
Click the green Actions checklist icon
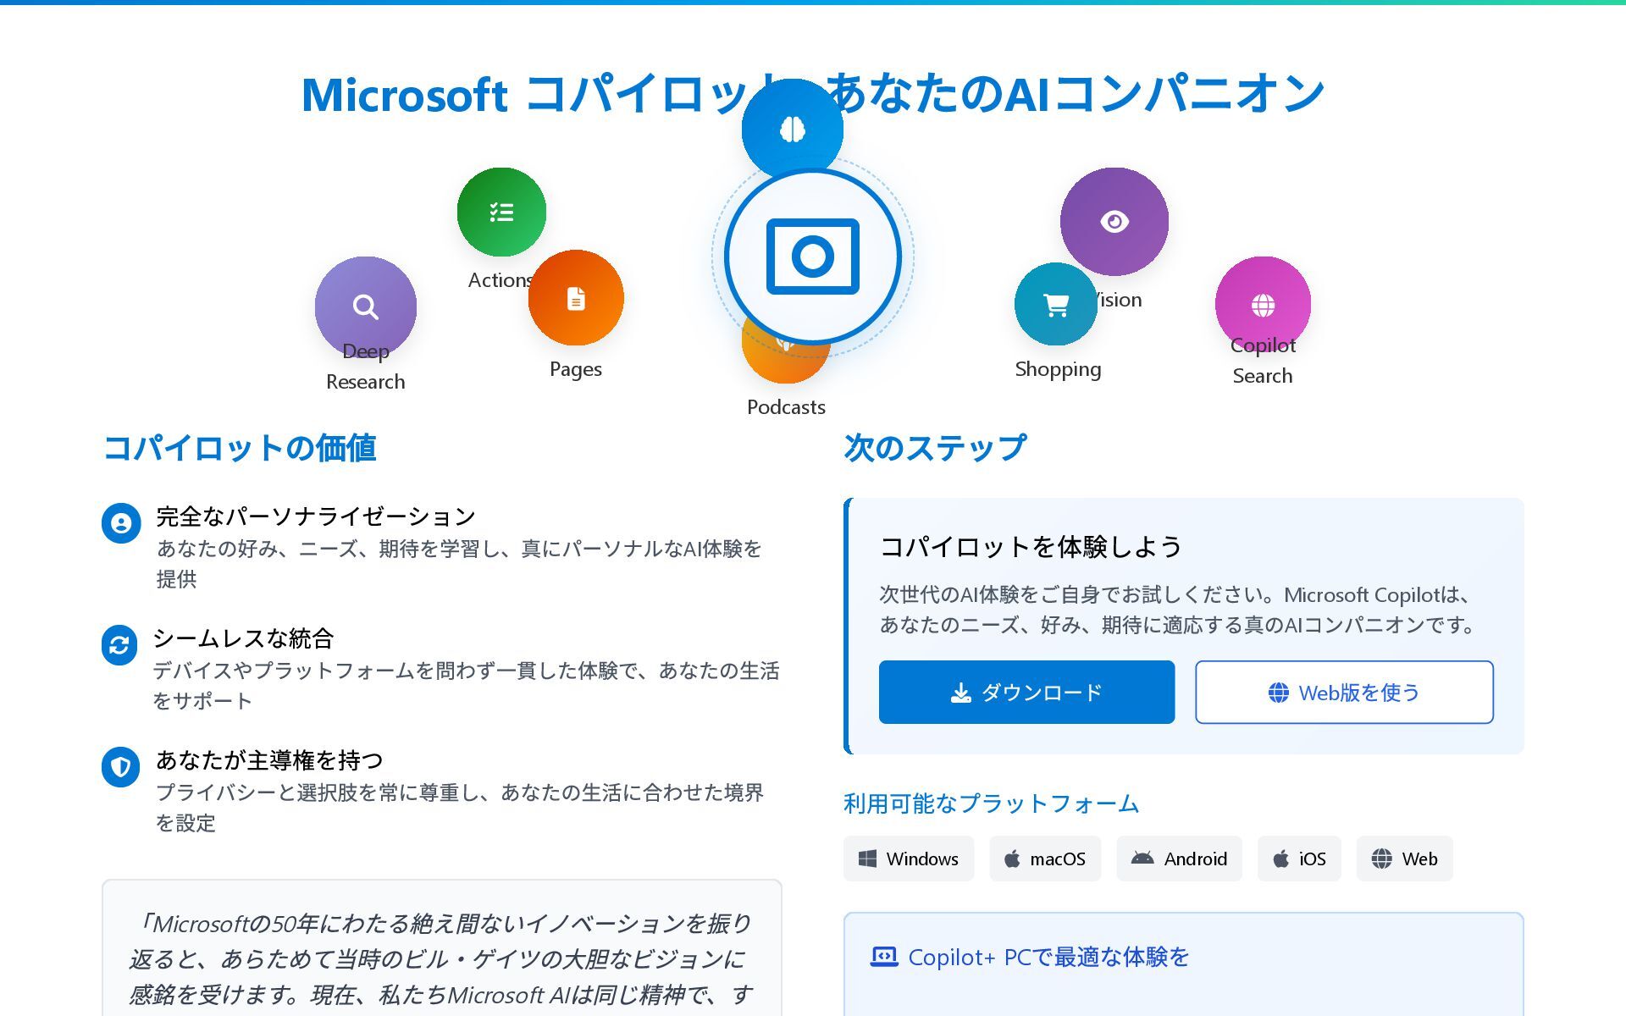pos(501,212)
